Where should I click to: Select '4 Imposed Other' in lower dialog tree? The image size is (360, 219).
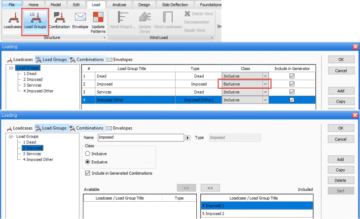click(38, 159)
